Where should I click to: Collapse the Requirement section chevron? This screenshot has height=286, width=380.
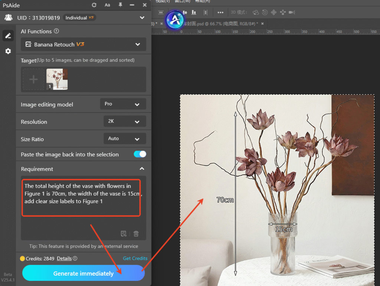(141, 168)
